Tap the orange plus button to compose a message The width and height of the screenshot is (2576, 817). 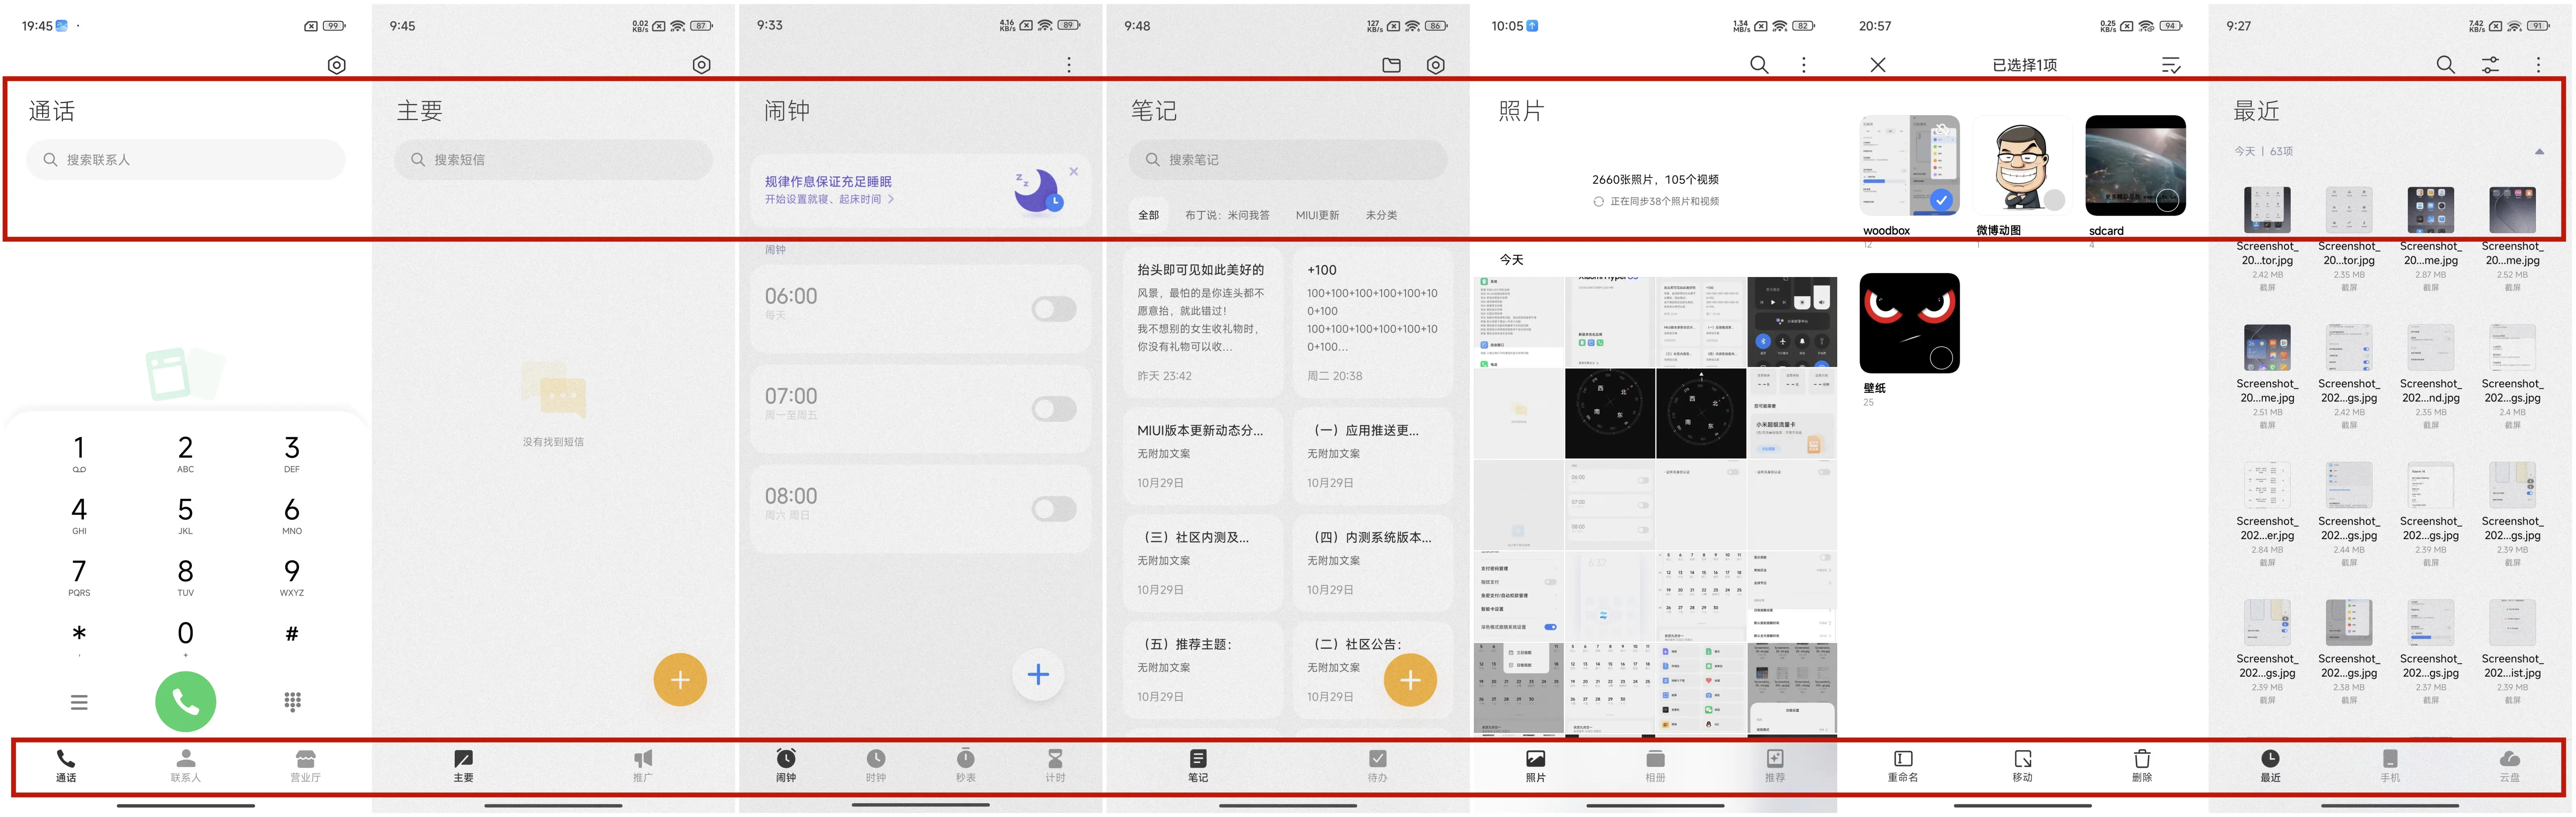tap(680, 680)
